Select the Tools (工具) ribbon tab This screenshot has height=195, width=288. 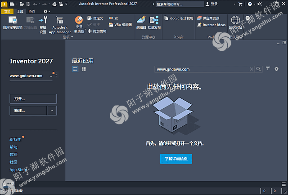coord(20,12)
